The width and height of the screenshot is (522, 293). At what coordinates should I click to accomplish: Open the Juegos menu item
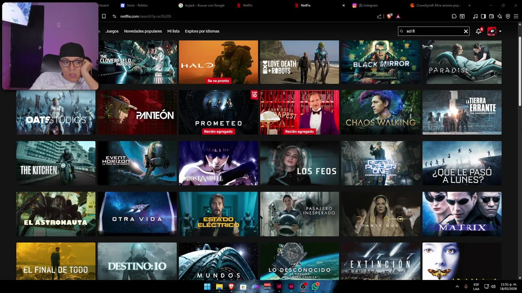112,31
